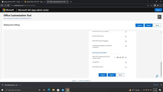Close the Deploy Office LTSC 2021 tab
Image resolution: width=163 pixels, height=92 pixels.
tap(45, 2)
